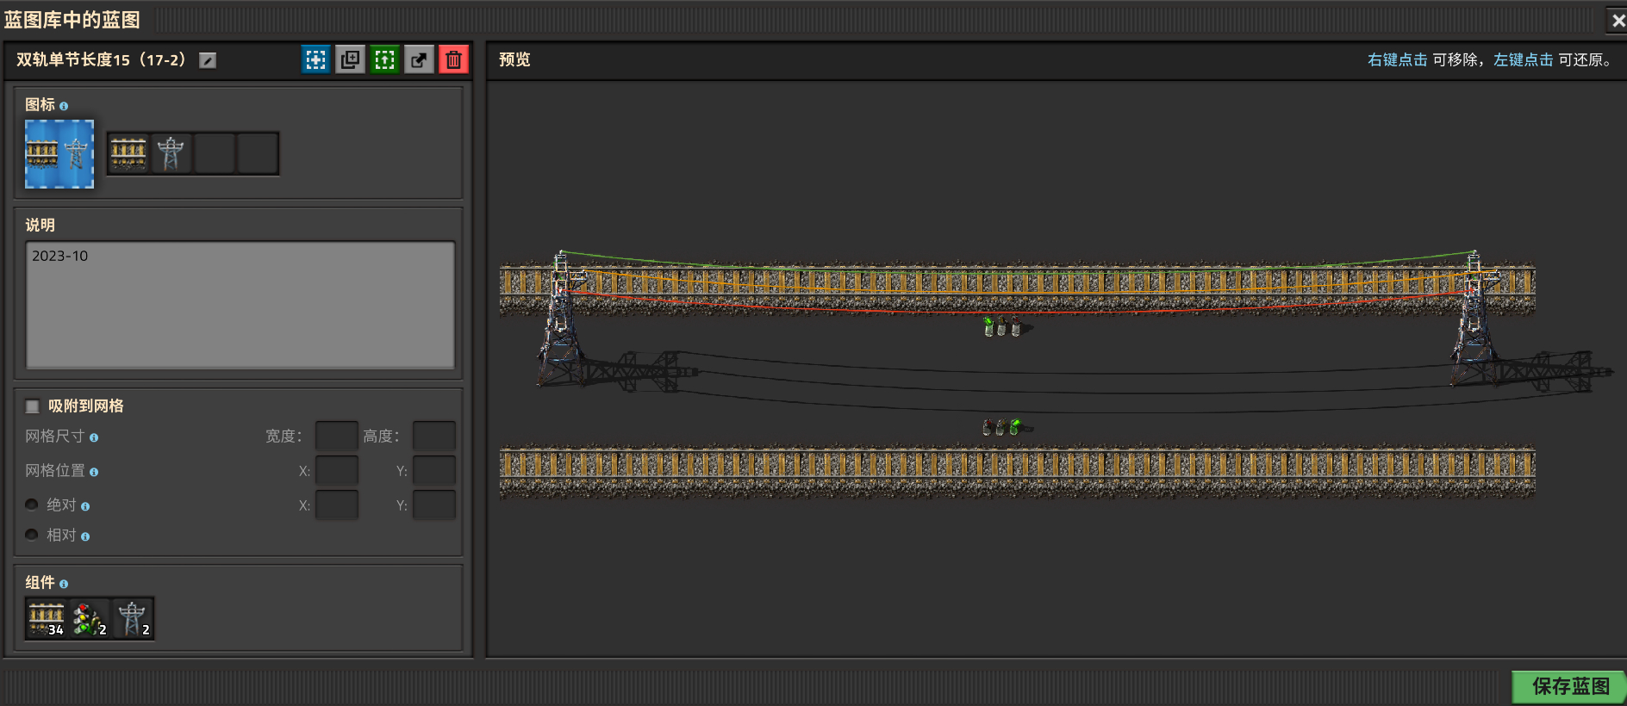Click the info icon next to 图标

(x=64, y=106)
